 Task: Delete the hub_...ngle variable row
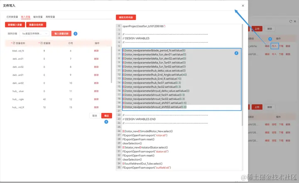click(x=96, y=99)
